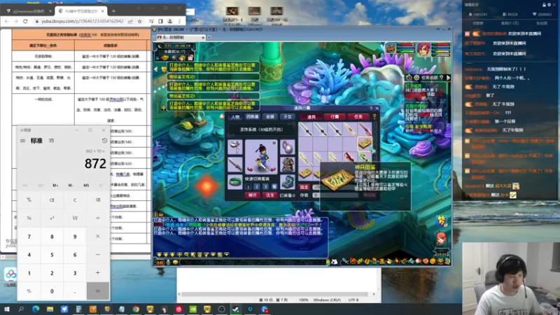Click calculator multiply key

pyautogui.click(x=98, y=237)
